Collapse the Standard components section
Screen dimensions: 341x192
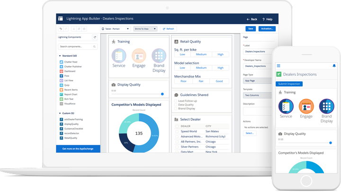60,56
